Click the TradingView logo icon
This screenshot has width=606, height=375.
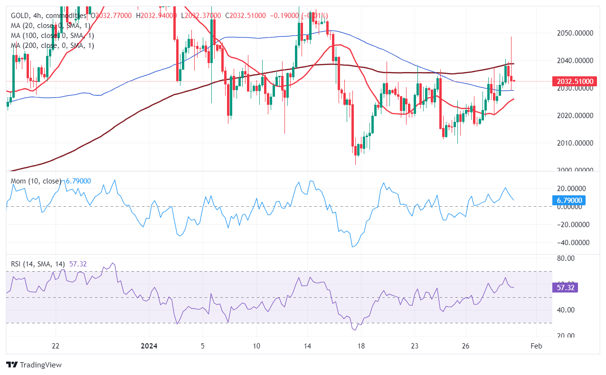(x=12, y=365)
